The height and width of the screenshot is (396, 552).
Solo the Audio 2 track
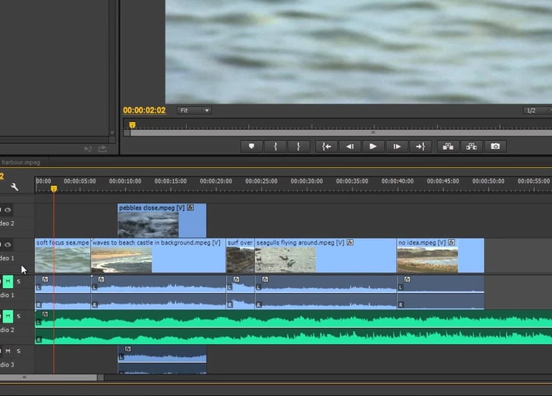pyautogui.click(x=19, y=316)
